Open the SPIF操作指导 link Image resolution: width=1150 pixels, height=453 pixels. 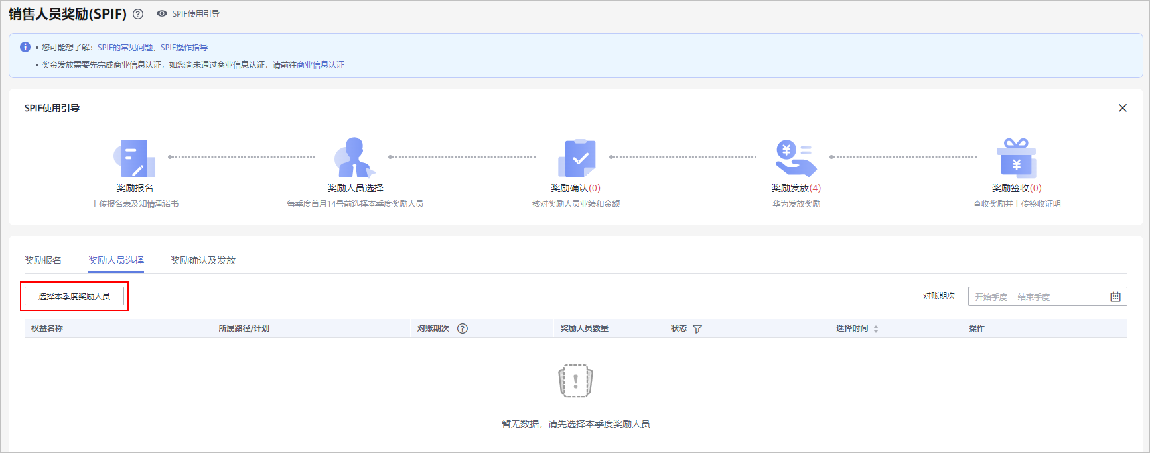pos(184,48)
